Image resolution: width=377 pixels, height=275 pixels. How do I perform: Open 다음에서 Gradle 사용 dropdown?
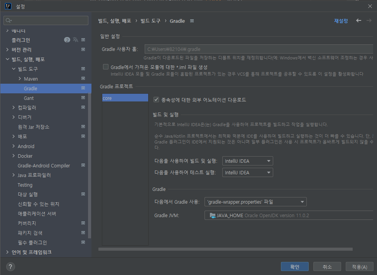coord(255,202)
